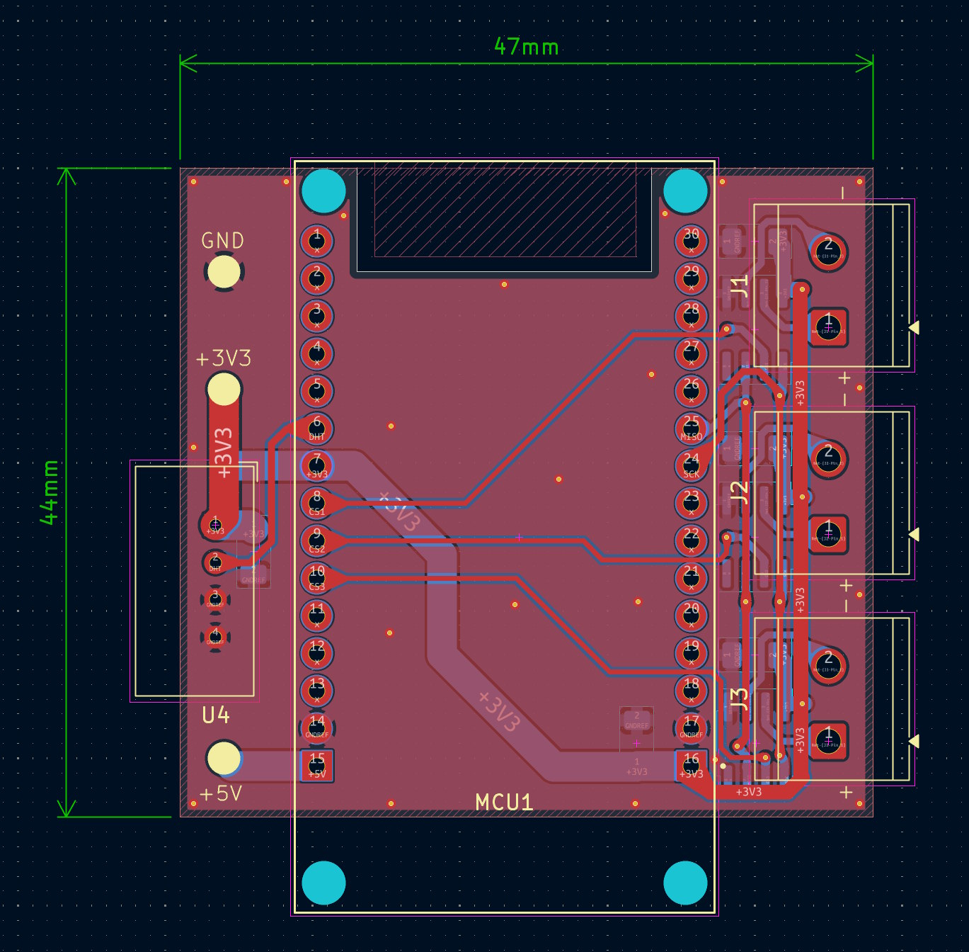Screen dimensions: 969x952
Task: Click the +5V round test point pad
Action: pos(224,758)
